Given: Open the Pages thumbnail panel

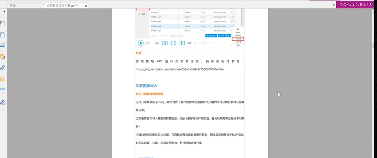Looking at the screenshot, I should pos(3,35).
